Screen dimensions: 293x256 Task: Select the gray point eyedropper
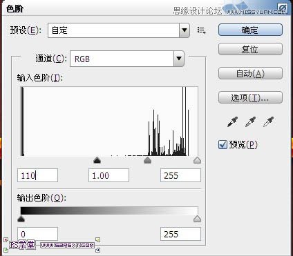click(x=250, y=122)
